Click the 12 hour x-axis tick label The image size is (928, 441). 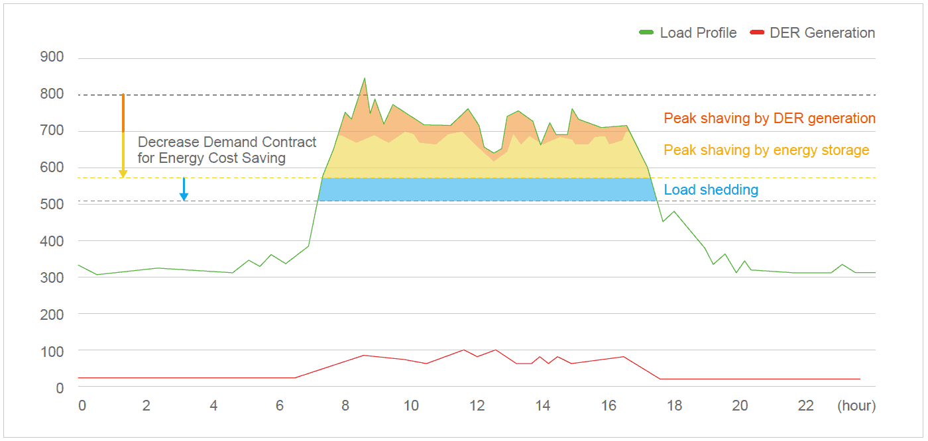click(x=477, y=406)
